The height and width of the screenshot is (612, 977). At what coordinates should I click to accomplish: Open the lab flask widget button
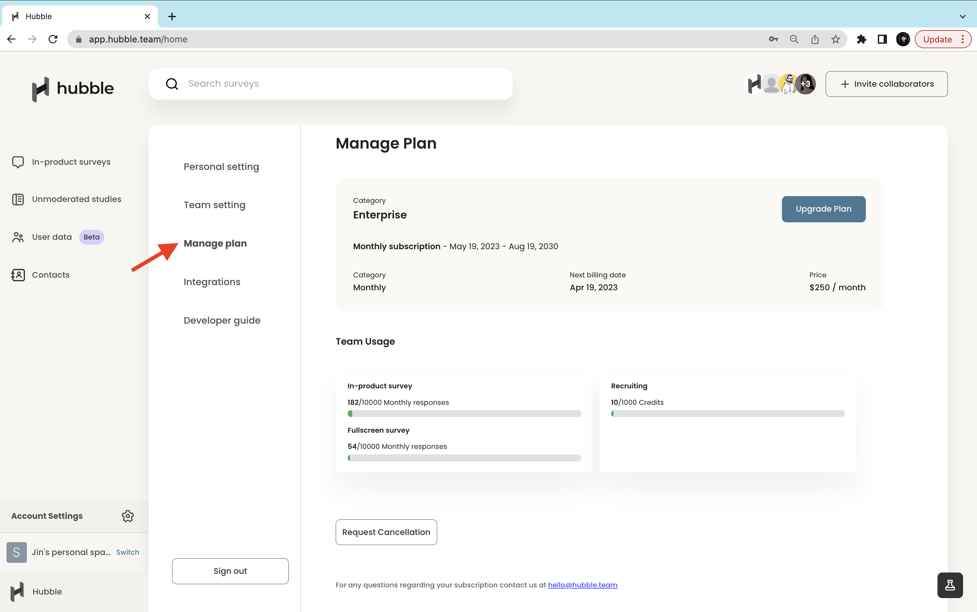point(950,585)
